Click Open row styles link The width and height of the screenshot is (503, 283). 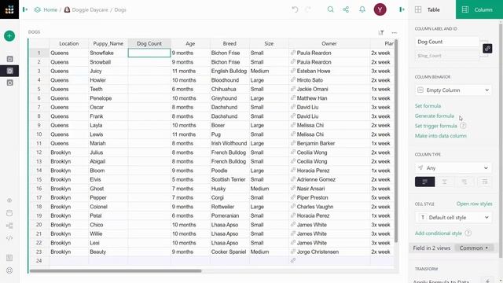coord(474,204)
